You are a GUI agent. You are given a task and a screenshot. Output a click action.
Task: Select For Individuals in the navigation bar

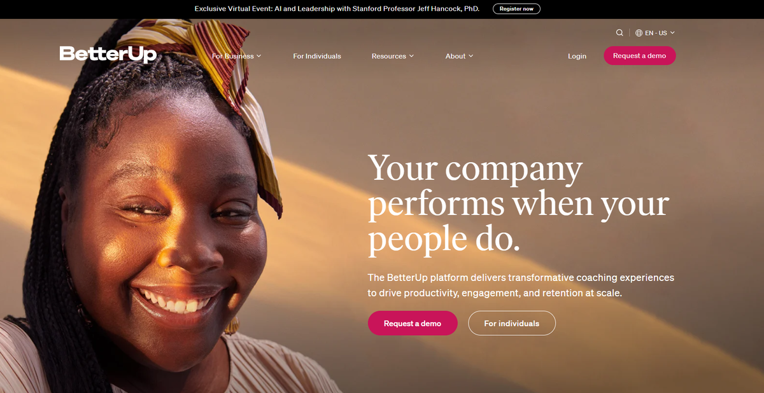tap(317, 56)
